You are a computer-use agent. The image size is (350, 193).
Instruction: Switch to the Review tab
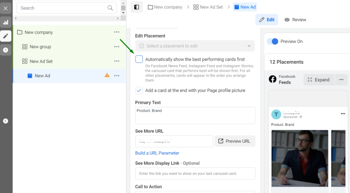pyautogui.click(x=295, y=20)
